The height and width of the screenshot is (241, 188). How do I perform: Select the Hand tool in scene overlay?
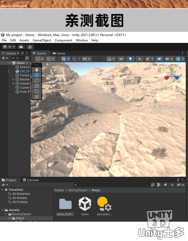click(x=37, y=69)
